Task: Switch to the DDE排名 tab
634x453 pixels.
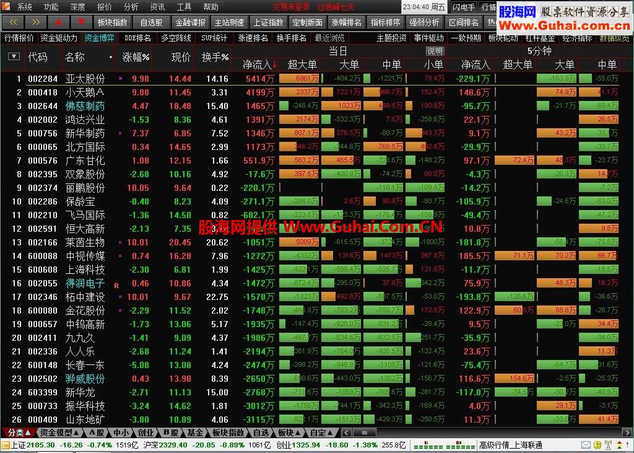Action: [138, 38]
